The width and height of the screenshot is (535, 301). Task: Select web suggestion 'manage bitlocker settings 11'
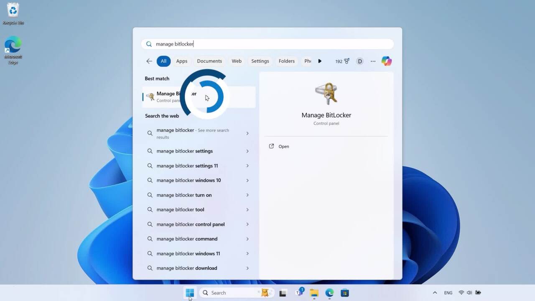click(x=199, y=166)
